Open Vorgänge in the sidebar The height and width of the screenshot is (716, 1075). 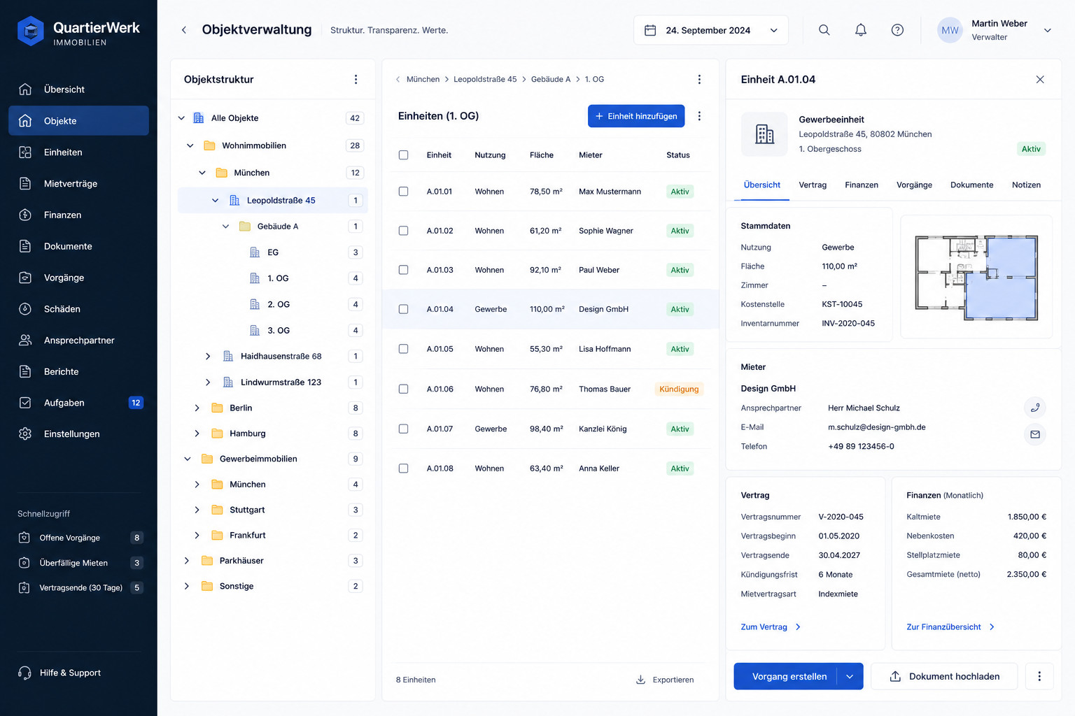coord(78,278)
